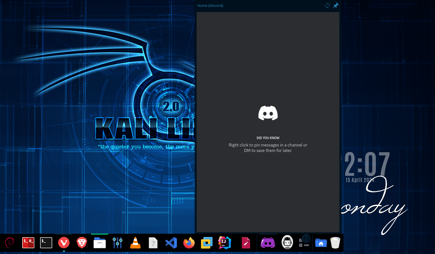This screenshot has height=254, width=435.
Task: Launch IntelliJ IDEA from the dock
Action: pyautogui.click(x=225, y=243)
